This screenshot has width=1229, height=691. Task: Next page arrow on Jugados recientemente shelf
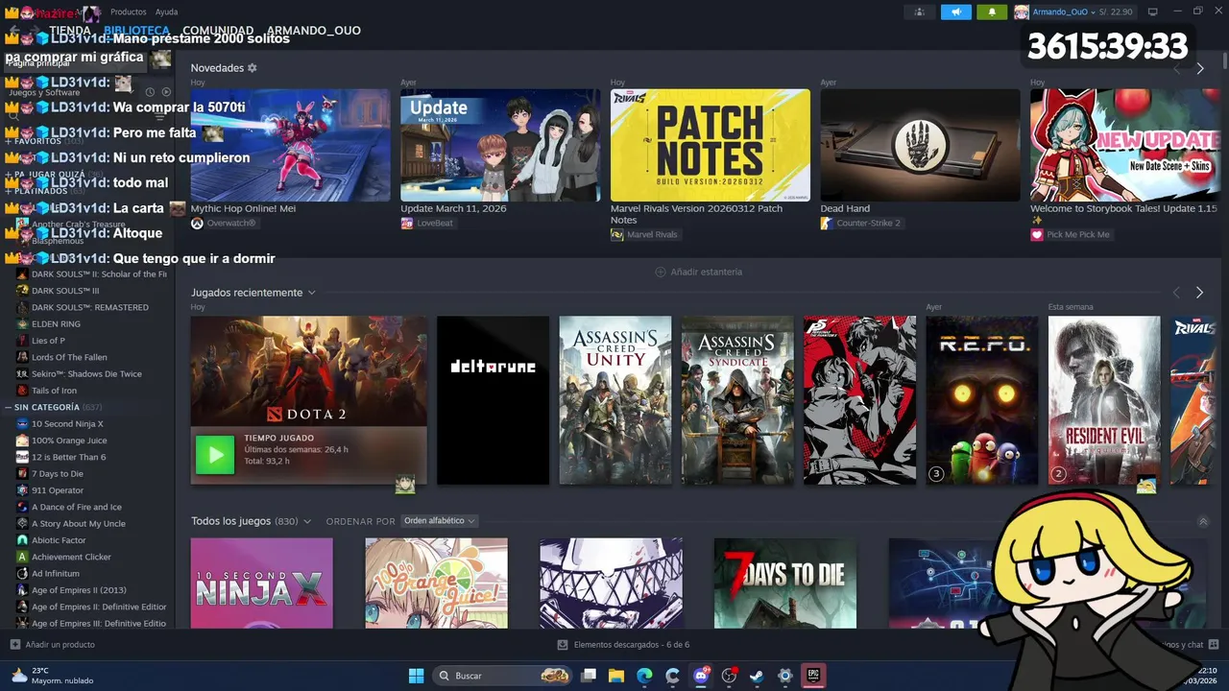tap(1199, 293)
